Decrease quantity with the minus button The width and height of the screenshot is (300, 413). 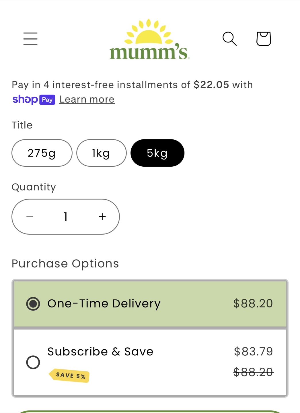[30, 217]
